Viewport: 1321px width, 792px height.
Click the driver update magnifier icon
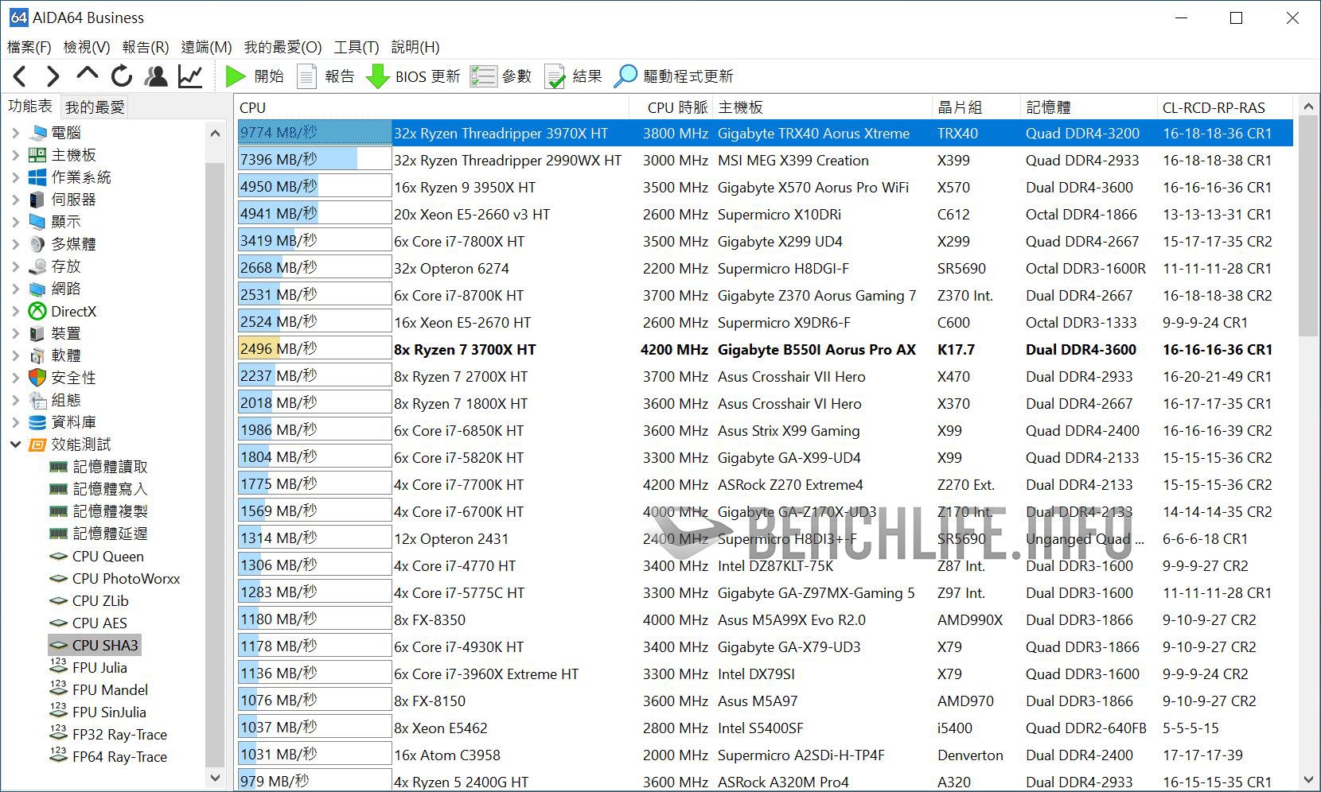click(x=625, y=76)
